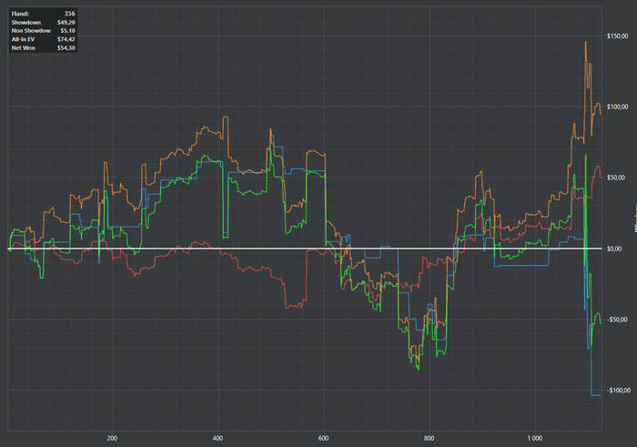The image size is (637, 447).
Task: Click the Non Showdown value '$5,10'
Action: click(68, 31)
